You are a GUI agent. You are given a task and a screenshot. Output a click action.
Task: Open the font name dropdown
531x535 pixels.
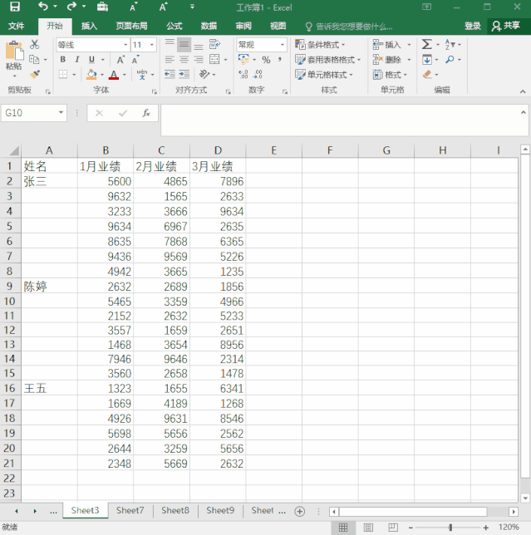click(x=125, y=45)
